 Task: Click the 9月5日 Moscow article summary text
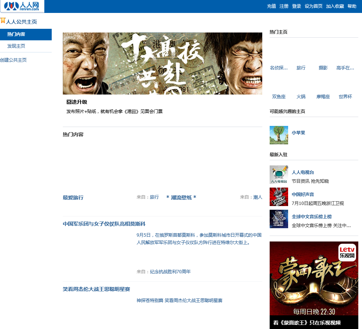(199, 239)
